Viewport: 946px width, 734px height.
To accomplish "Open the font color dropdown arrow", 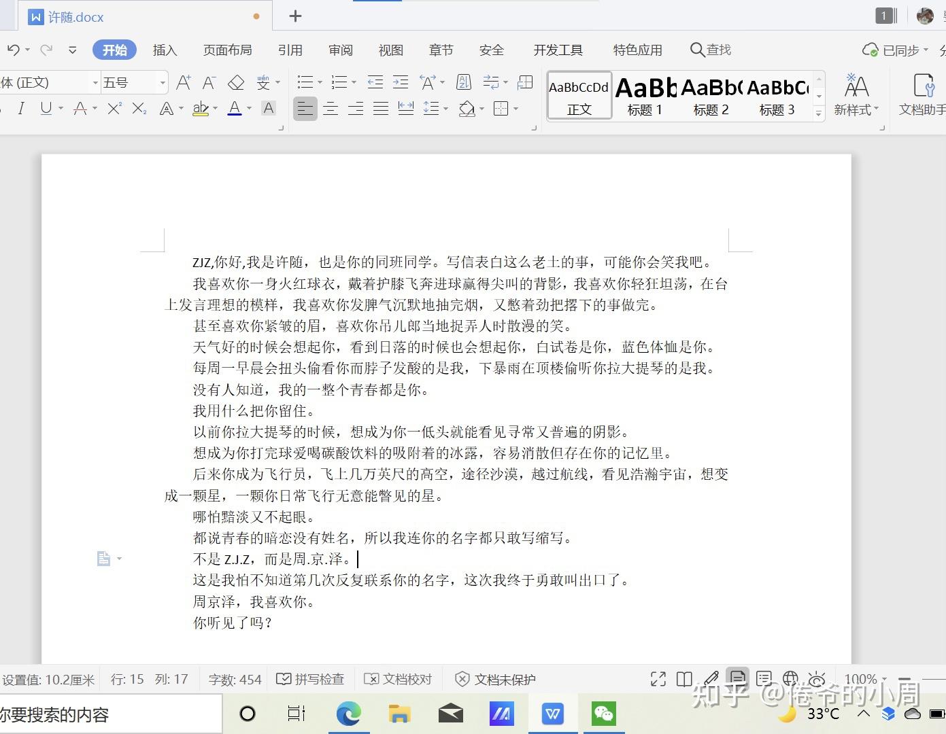I will (249, 108).
